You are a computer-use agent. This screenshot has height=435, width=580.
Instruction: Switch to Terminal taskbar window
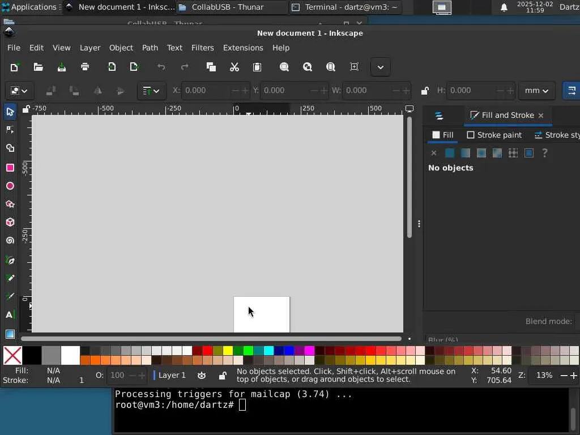(345, 7)
